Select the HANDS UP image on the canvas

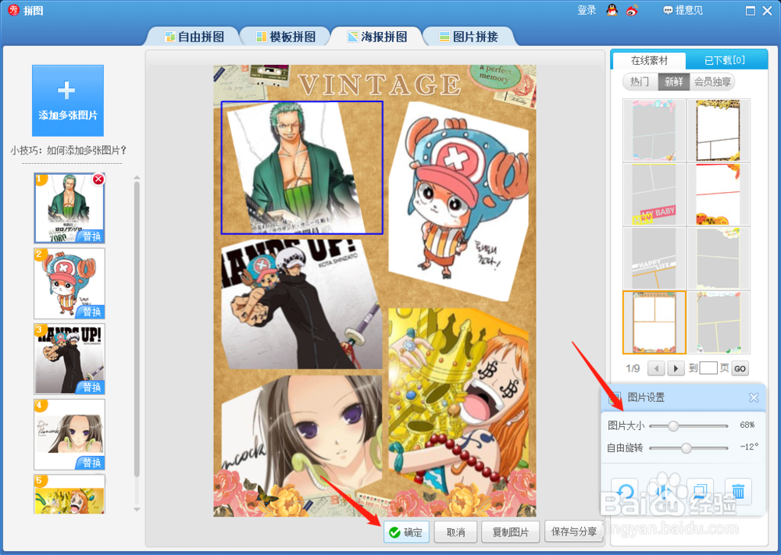click(x=301, y=304)
